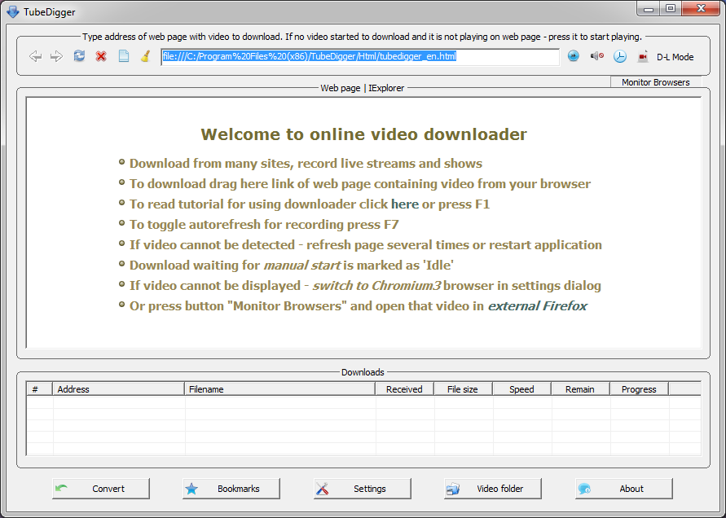
Task: Click the address URL input field
Action: point(360,56)
